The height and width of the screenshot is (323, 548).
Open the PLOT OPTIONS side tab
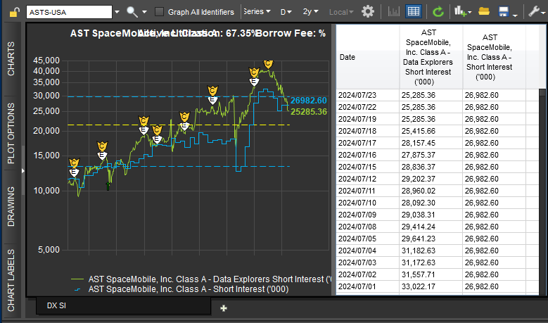(11, 133)
